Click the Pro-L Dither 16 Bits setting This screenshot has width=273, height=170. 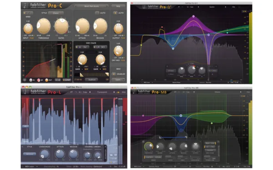76,166
